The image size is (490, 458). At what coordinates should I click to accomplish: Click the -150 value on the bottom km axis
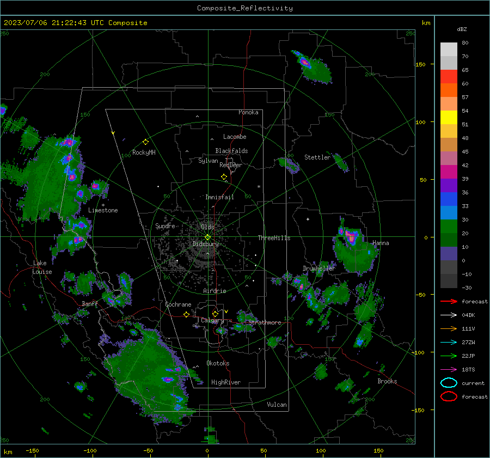tap(32, 450)
